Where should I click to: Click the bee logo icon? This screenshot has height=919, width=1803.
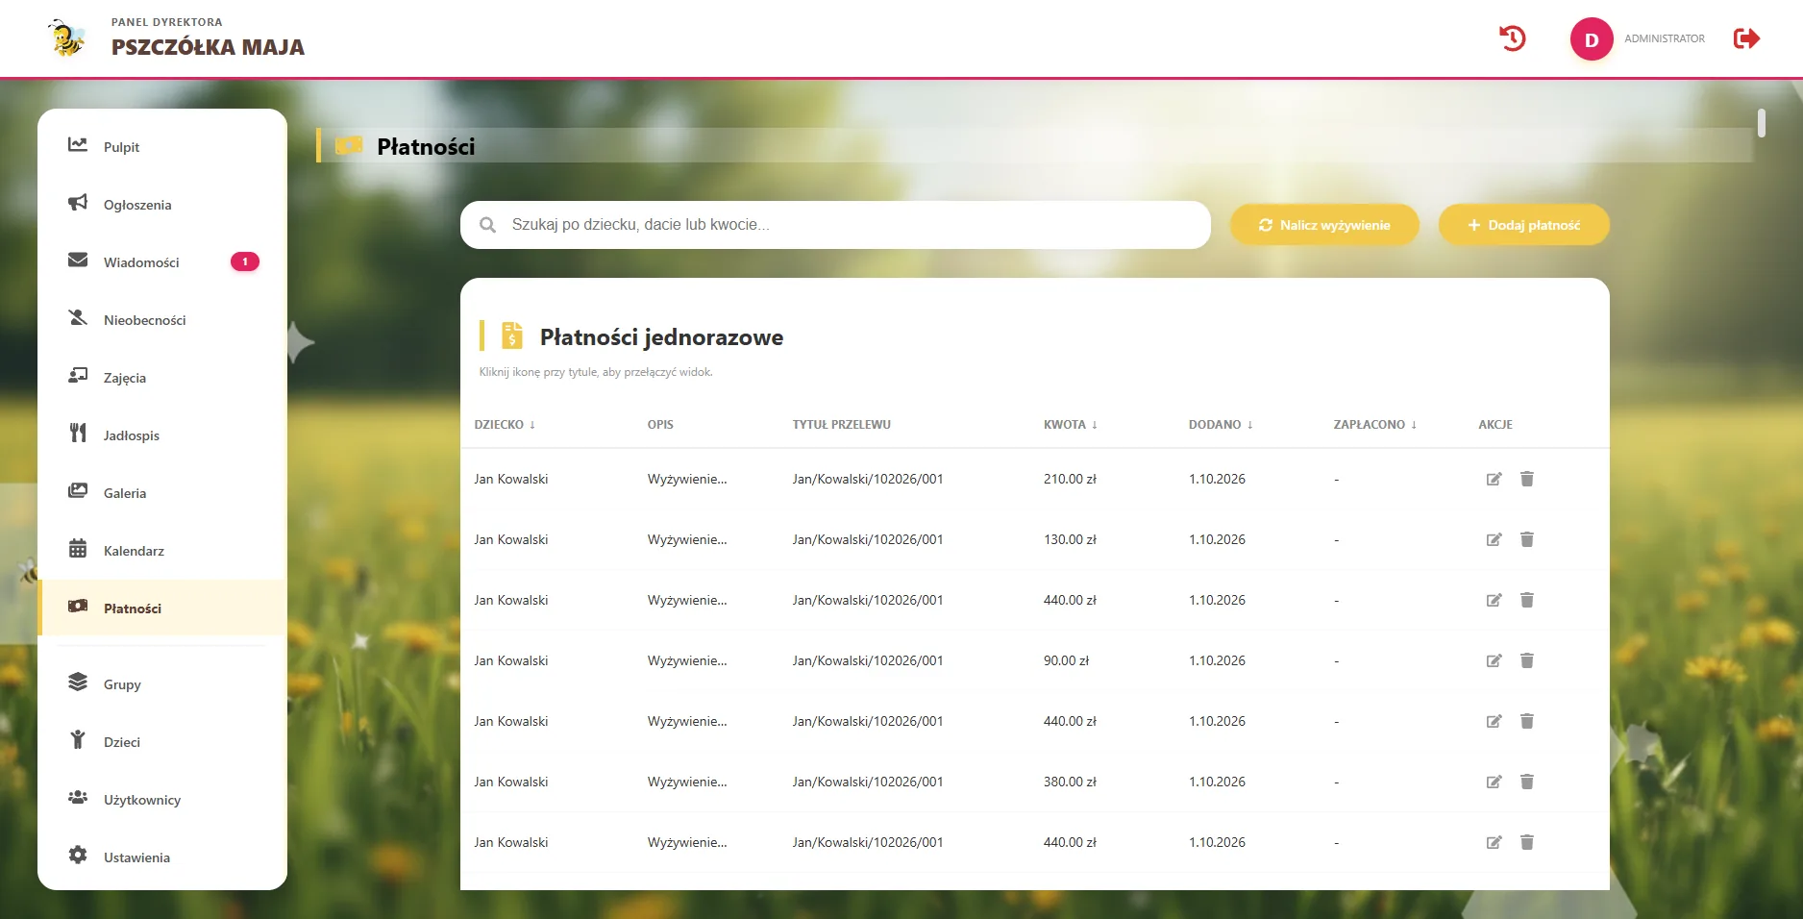click(66, 38)
